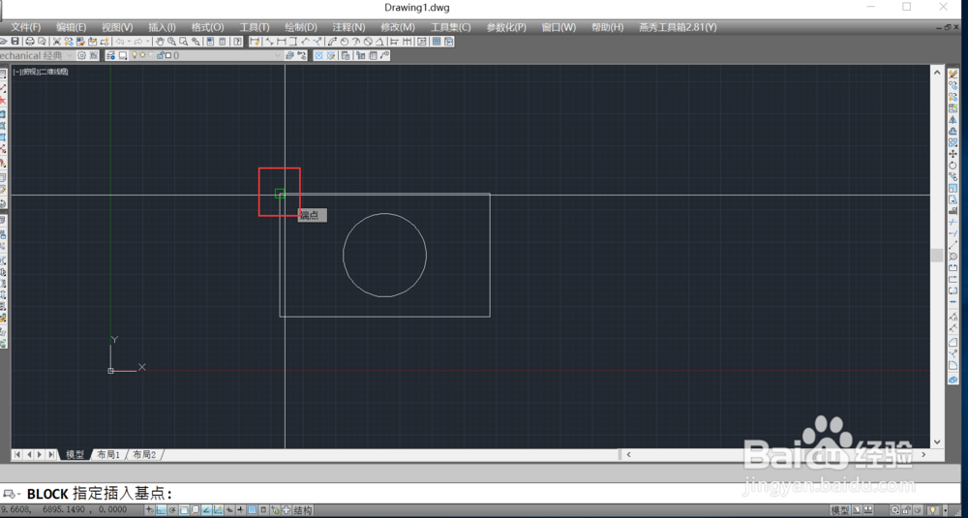Select the Move tool in Modify toolbar
This screenshot has width=968, height=518.
click(x=953, y=153)
